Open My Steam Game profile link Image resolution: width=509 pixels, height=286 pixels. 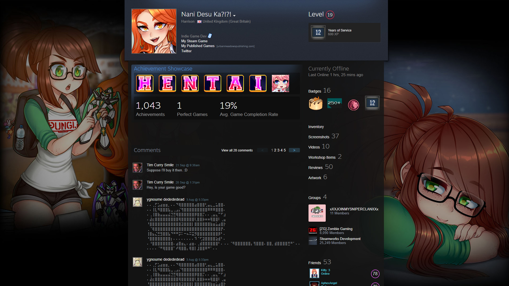194,41
